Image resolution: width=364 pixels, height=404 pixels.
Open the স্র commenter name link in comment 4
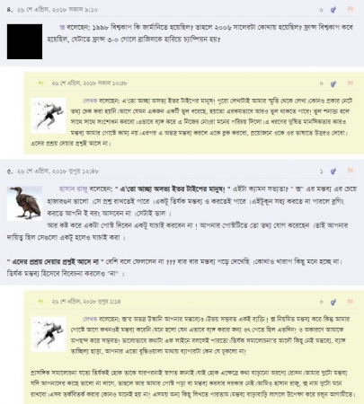[62, 27]
